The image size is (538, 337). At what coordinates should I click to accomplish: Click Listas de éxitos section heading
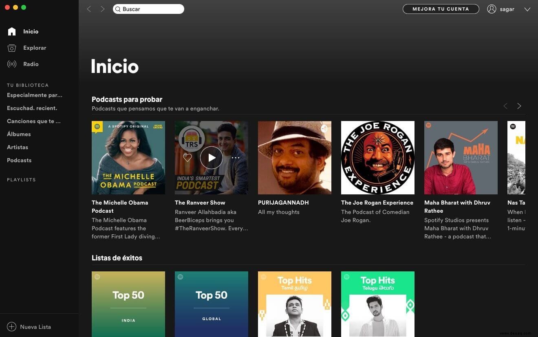click(117, 258)
